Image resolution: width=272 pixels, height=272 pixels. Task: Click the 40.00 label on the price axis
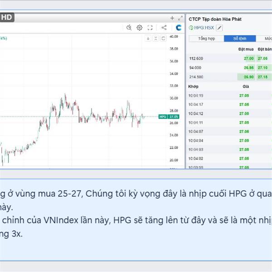coord(174,37)
